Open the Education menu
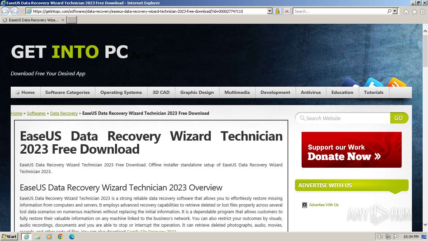 pos(342,92)
